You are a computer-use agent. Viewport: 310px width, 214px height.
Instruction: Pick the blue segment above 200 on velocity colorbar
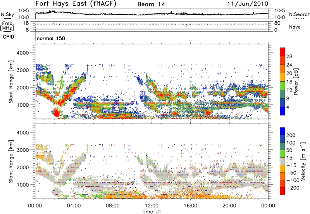[x=282, y=131]
